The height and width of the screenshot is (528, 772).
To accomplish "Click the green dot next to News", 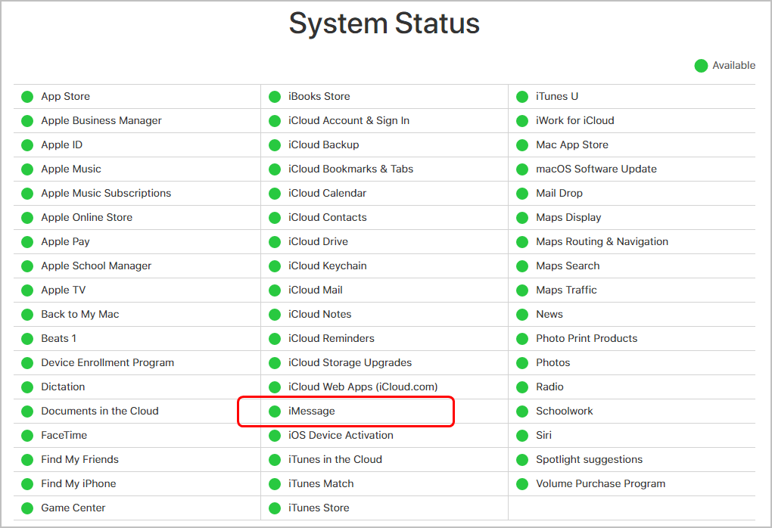I will pos(522,315).
